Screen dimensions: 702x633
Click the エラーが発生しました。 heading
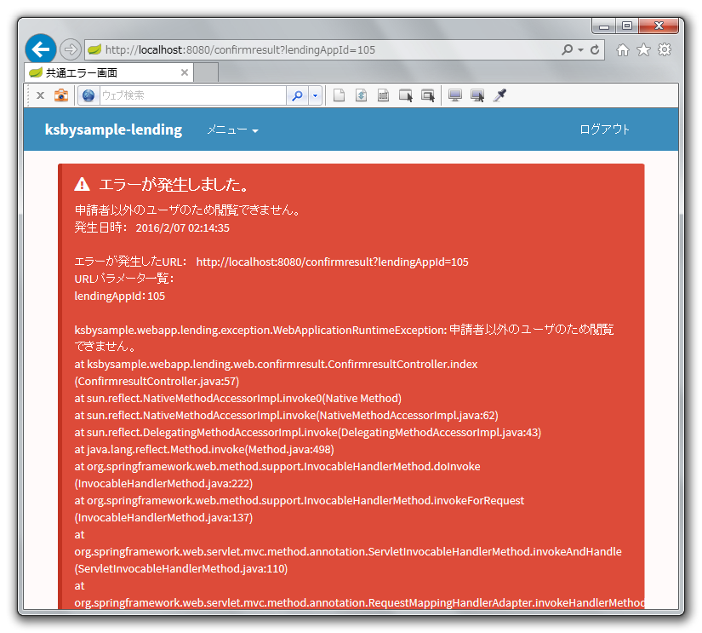coord(174,184)
